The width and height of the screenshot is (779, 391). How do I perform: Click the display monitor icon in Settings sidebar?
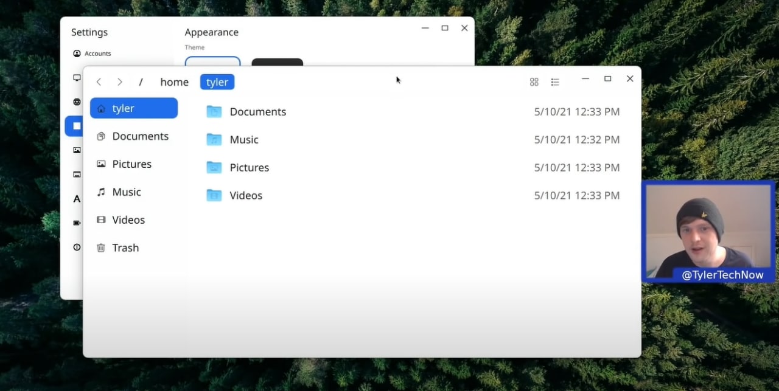click(77, 78)
